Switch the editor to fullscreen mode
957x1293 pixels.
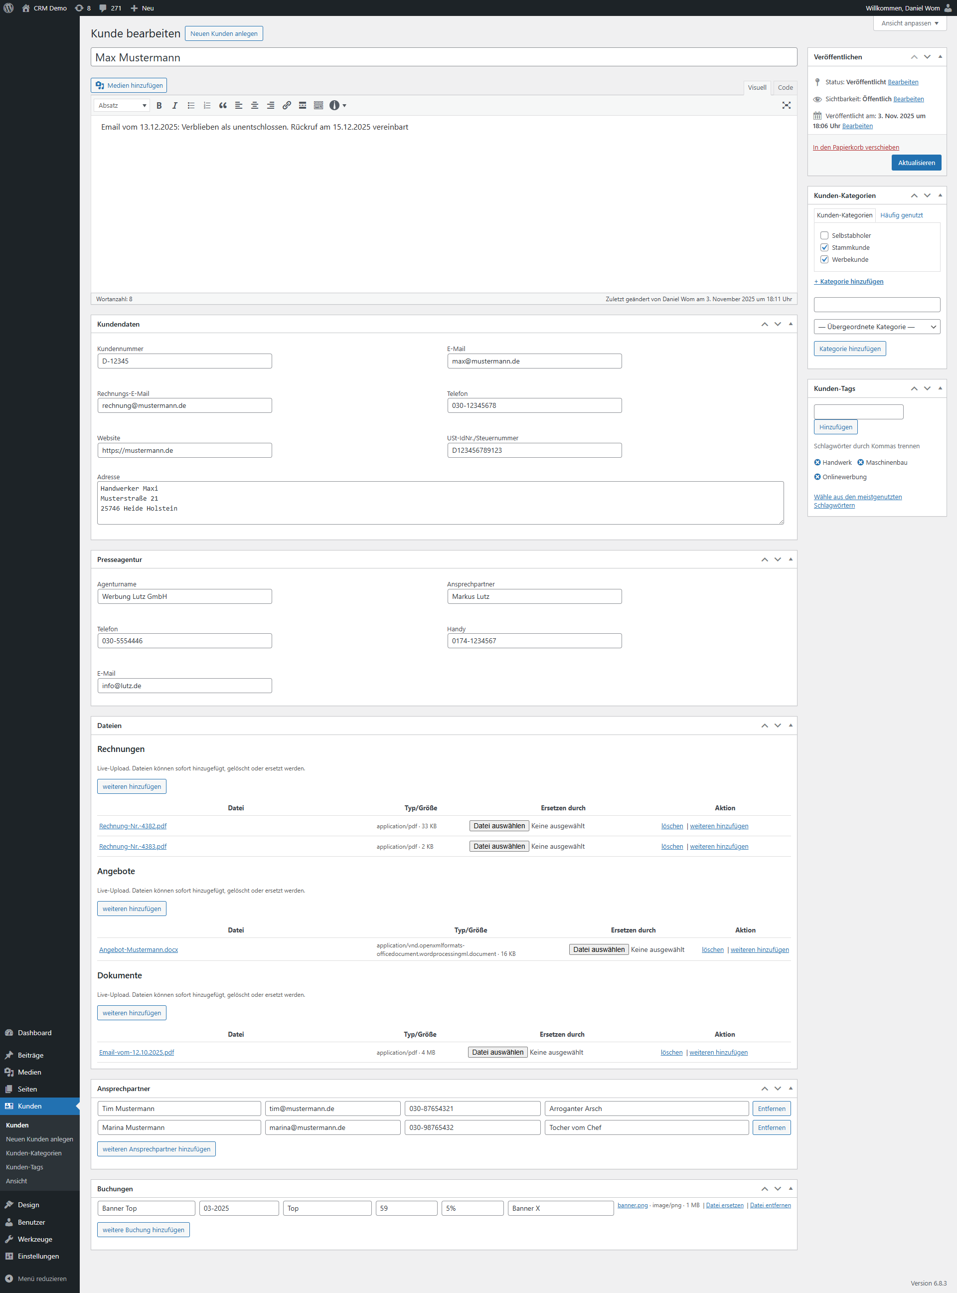(787, 105)
